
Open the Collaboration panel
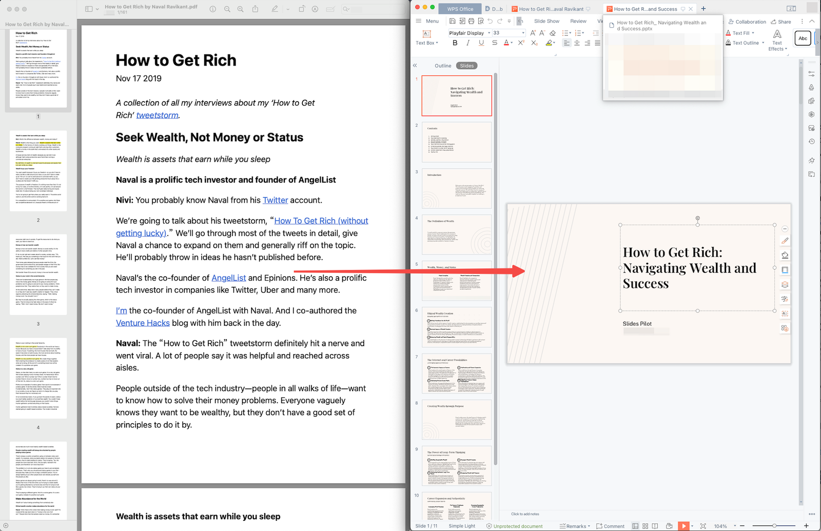coord(747,22)
